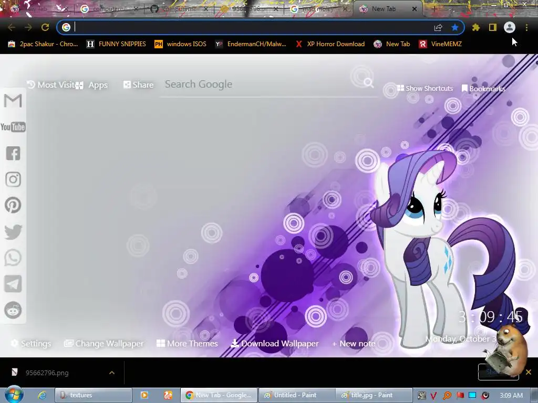Click Change Wallpaper
The width and height of the screenshot is (538, 403).
[104, 343]
